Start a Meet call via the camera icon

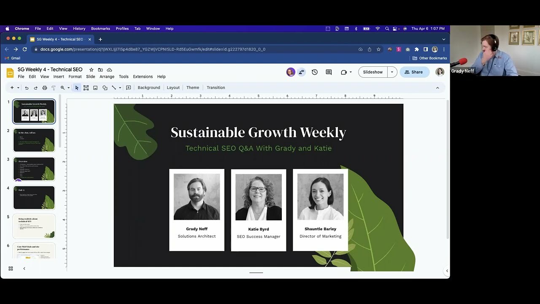coord(344,72)
